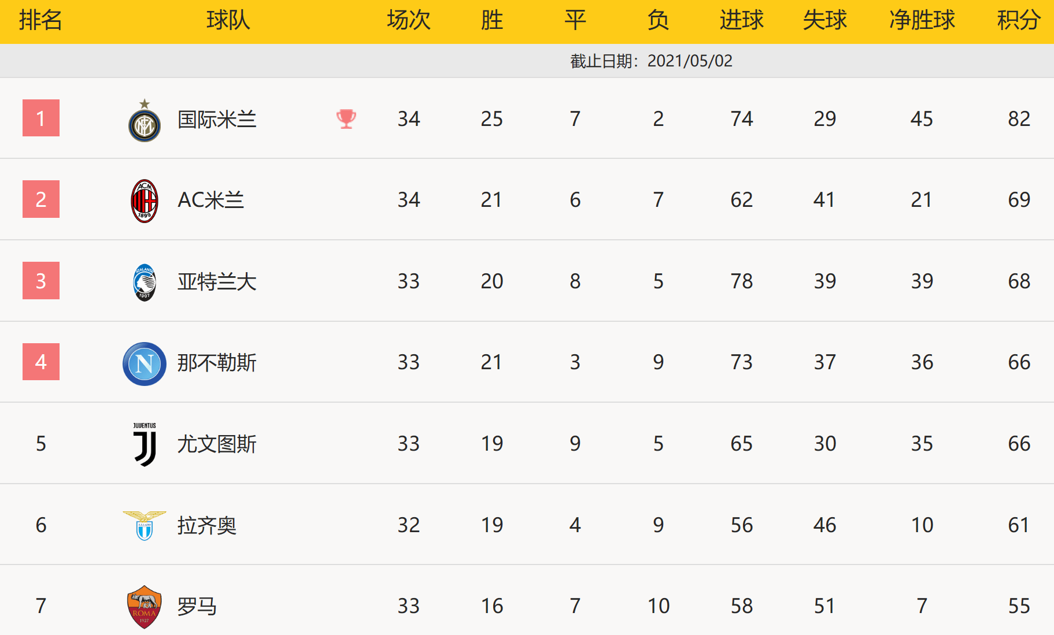Viewport: 1054px width, 635px height.
Task: Click the 排名 column header
Action: pyautogui.click(x=40, y=20)
